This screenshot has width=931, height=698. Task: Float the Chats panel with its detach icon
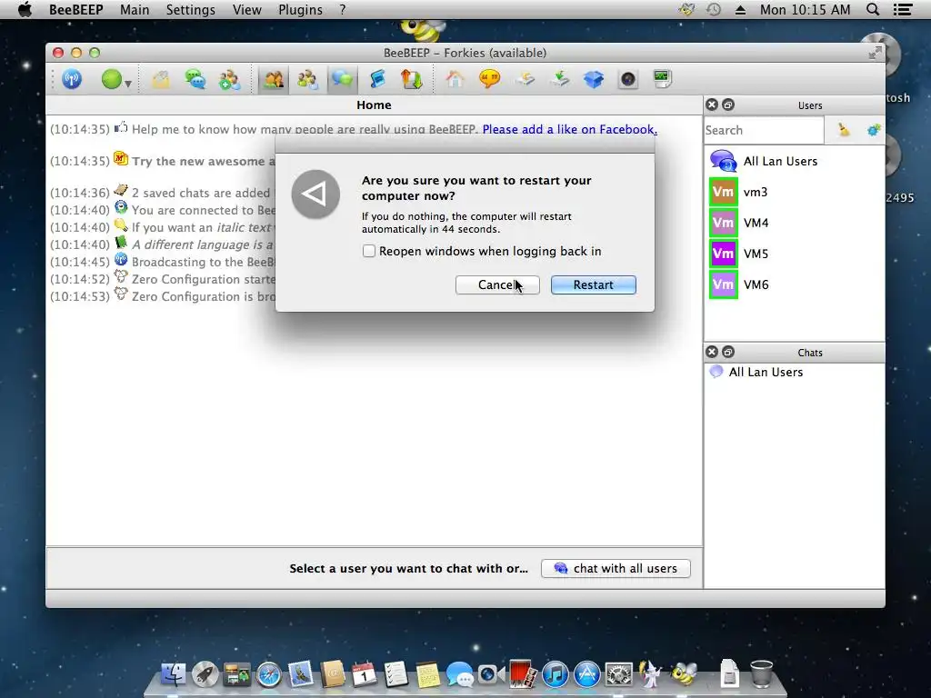coord(728,352)
